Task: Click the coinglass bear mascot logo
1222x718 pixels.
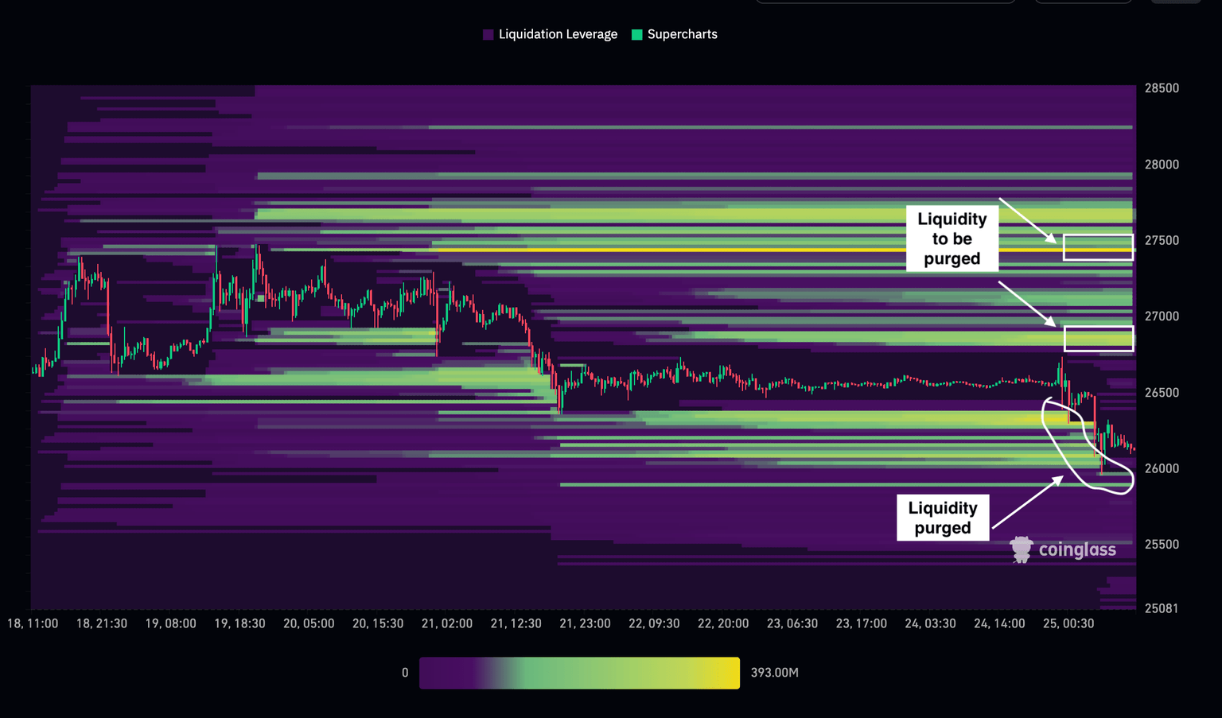Action: 1019,549
